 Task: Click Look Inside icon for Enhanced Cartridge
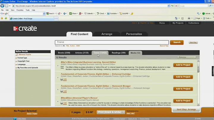click(x=64, y=80)
